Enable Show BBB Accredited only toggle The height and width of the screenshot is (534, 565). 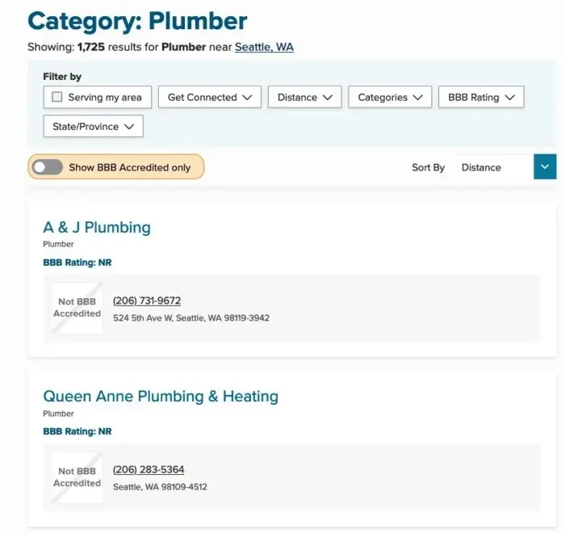(x=48, y=167)
